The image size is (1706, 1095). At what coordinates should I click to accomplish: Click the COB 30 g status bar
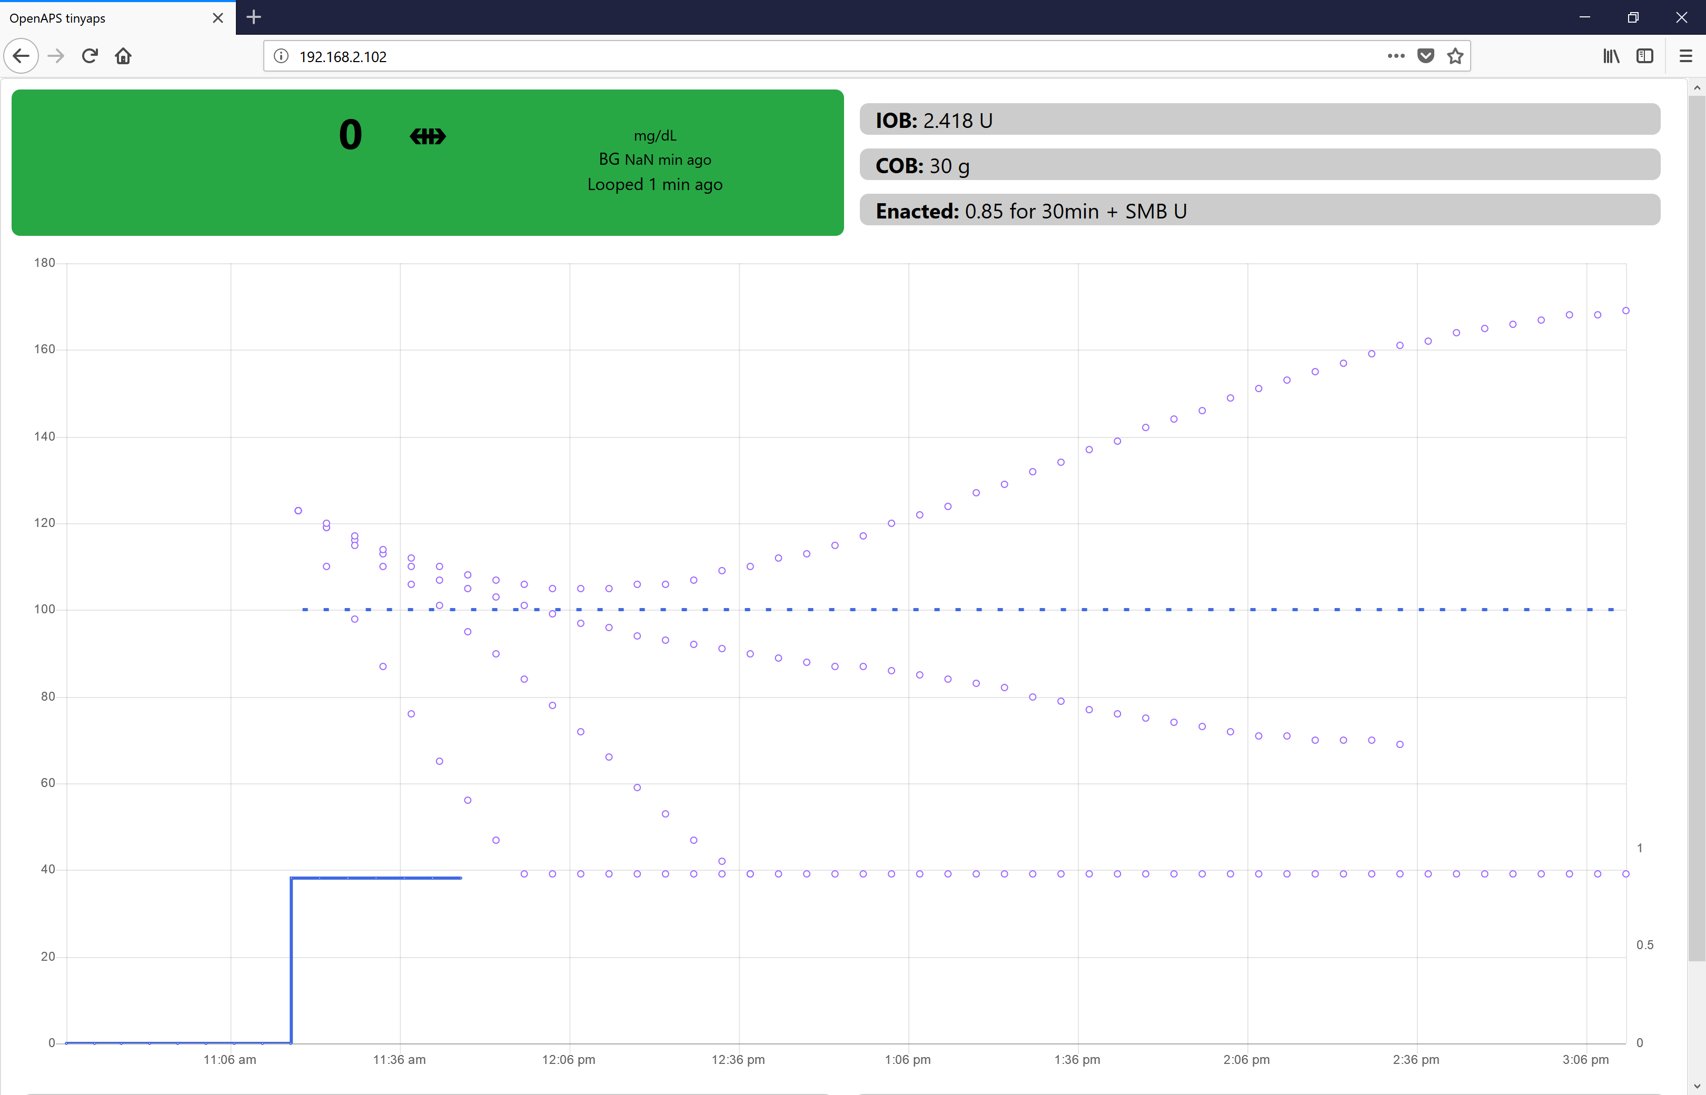tap(1258, 165)
